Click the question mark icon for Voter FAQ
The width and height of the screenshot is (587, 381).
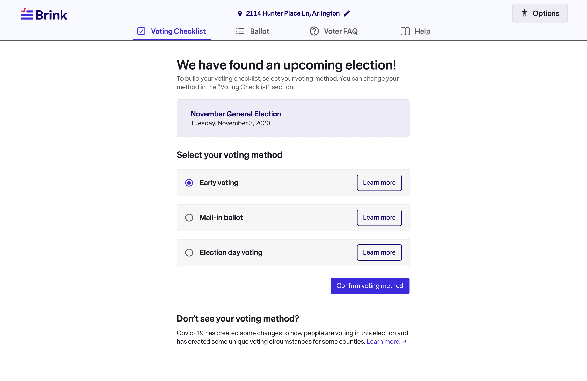point(314,31)
